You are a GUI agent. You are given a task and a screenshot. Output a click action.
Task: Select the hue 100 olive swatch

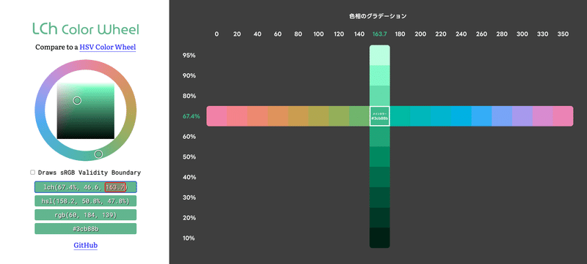[x=318, y=116]
